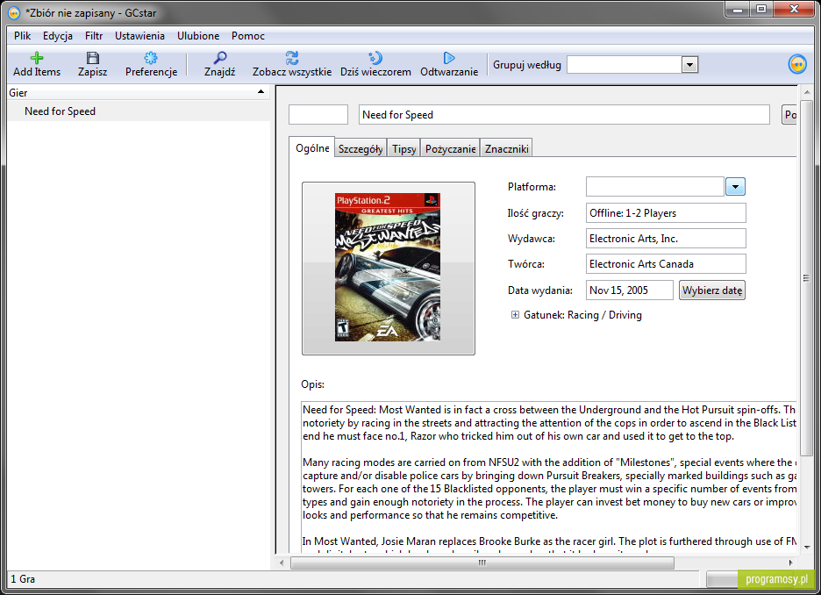Click the Most Wanted cover image
821x595 pixels.
(x=388, y=267)
